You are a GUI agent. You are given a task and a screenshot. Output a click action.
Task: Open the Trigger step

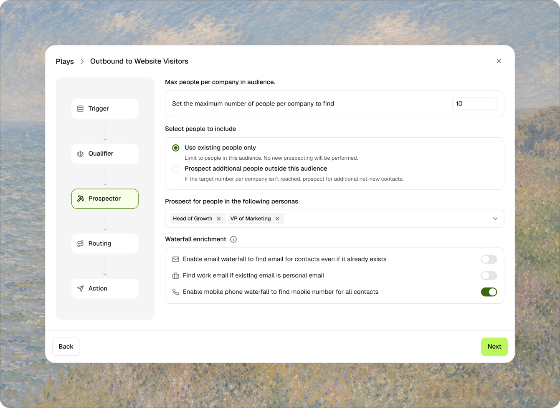105,109
